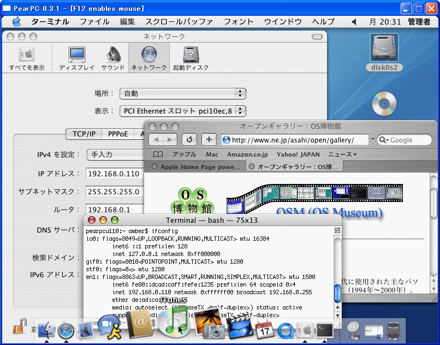Launch iMovie clapperboard icon in the Dock
The width and height of the screenshot is (440, 345).
pyautogui.click(x=240, y=326)
